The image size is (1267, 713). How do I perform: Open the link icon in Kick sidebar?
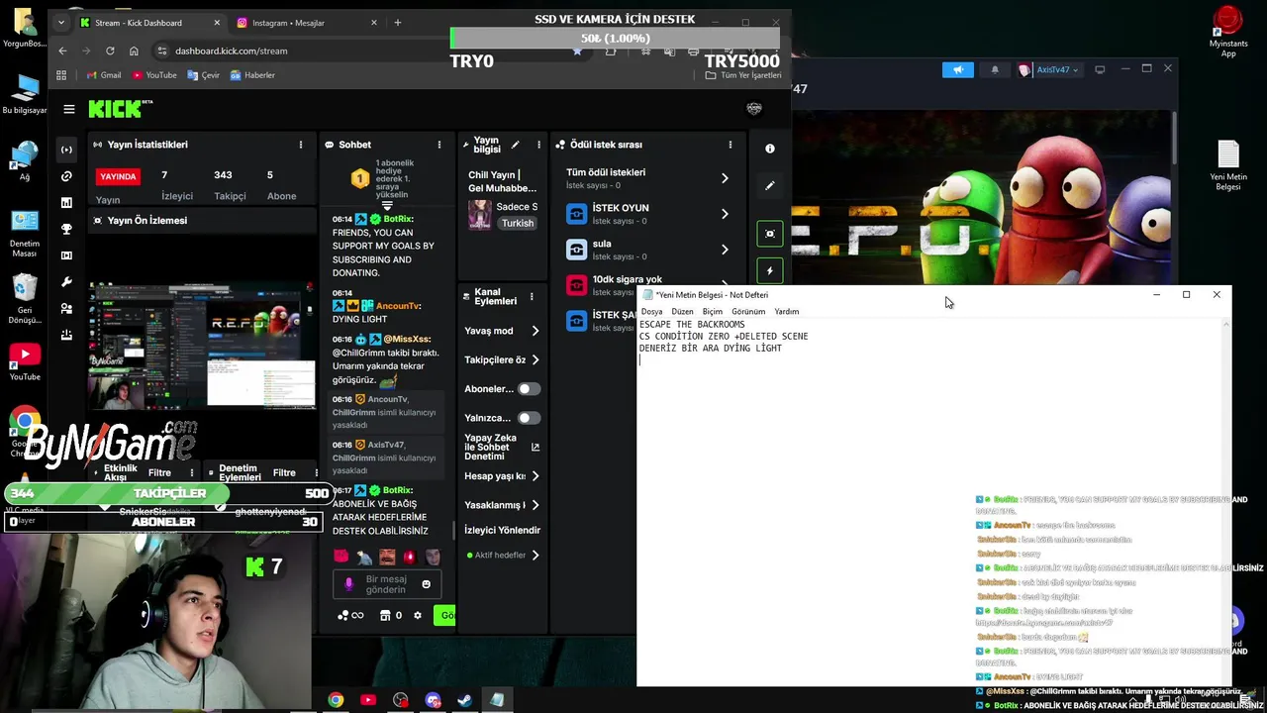66,176
